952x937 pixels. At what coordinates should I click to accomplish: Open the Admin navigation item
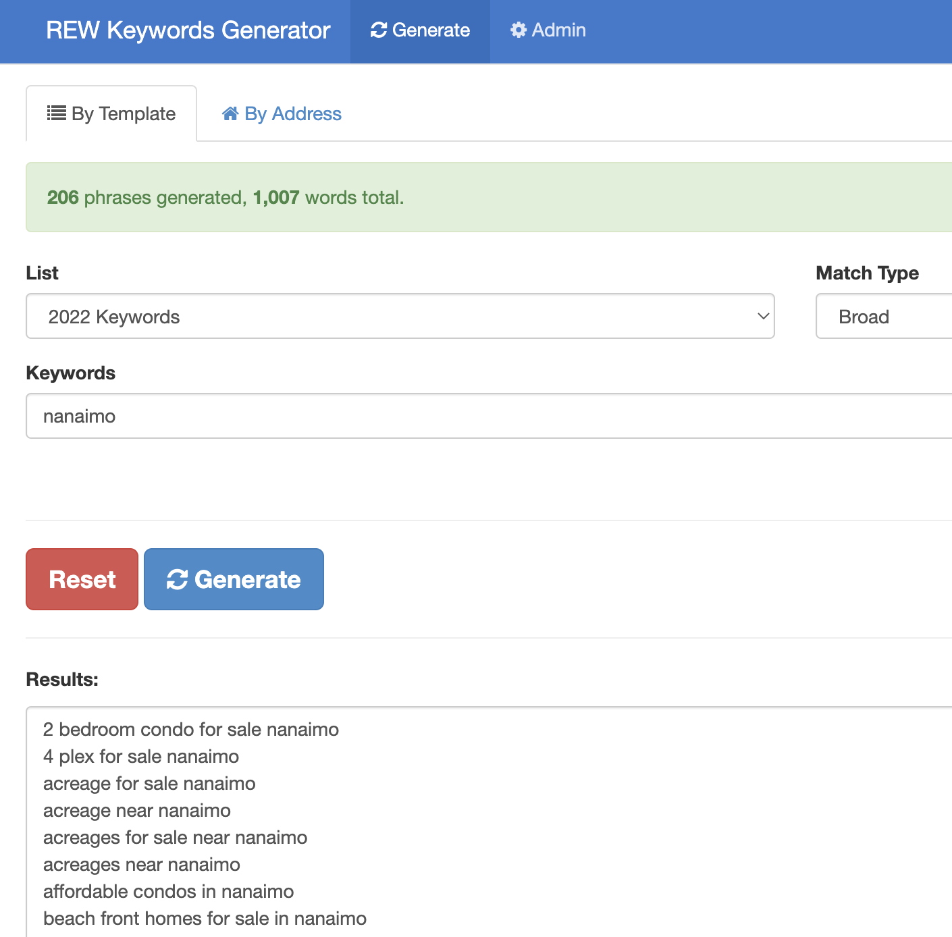pyautogui.click(x=548, y=30)
